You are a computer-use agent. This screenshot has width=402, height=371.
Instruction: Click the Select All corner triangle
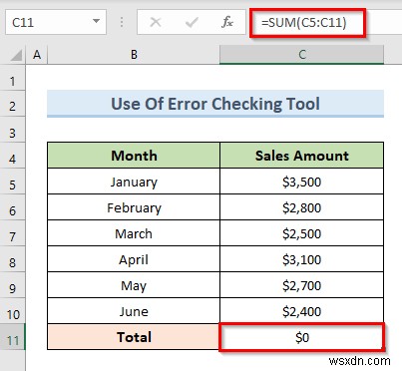pos(16,55)
